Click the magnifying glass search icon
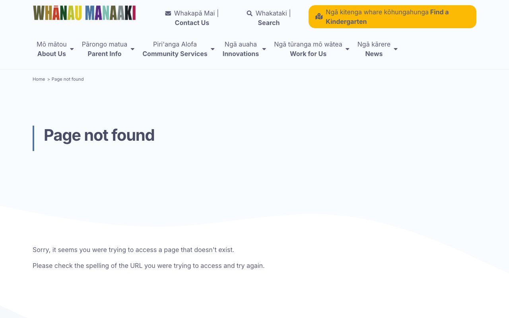 (249, 14)
